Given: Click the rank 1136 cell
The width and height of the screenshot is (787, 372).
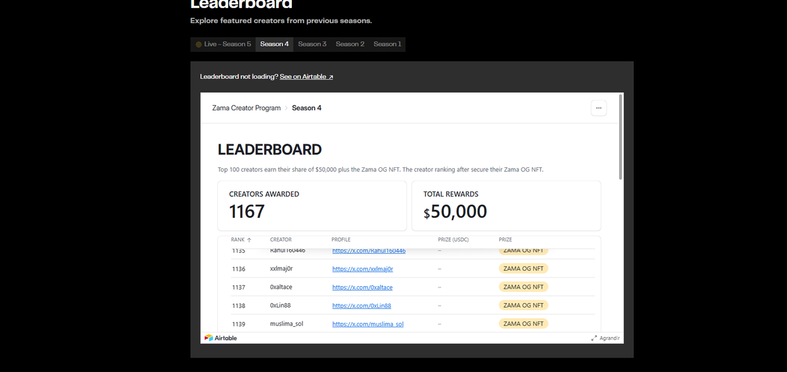Looking at the screenshot, I should pos(238,269).
